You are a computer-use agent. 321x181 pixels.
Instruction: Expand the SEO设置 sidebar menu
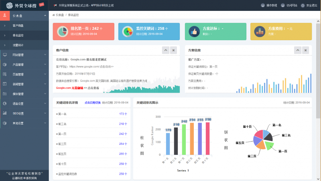pyautogui.click(x=24, y=113)
